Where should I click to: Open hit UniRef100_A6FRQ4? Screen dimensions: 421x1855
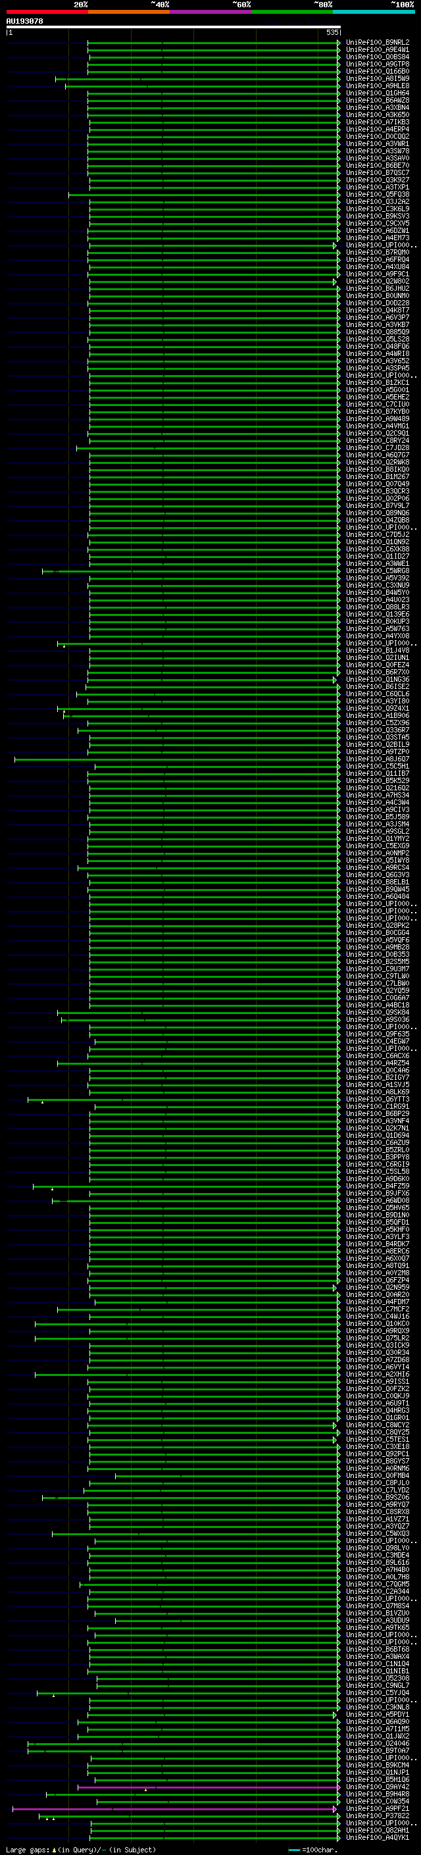tap(377, 260)
